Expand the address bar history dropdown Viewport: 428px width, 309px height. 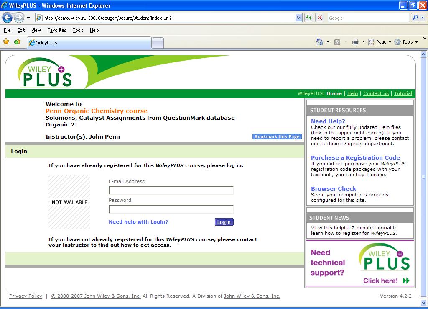[298, 18]
